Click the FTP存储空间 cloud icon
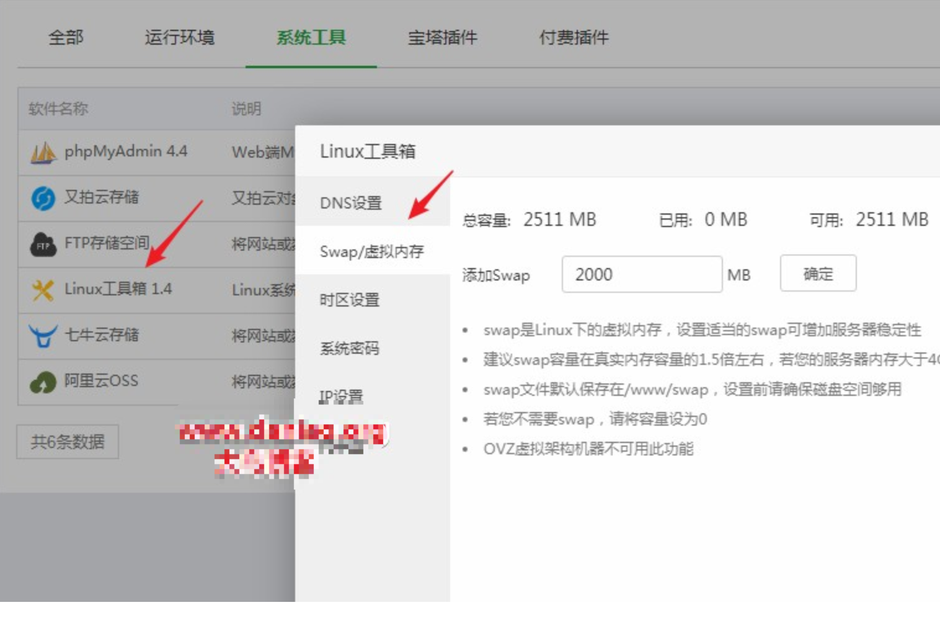This screenshot has height=618, width=940. coord(43,244)
